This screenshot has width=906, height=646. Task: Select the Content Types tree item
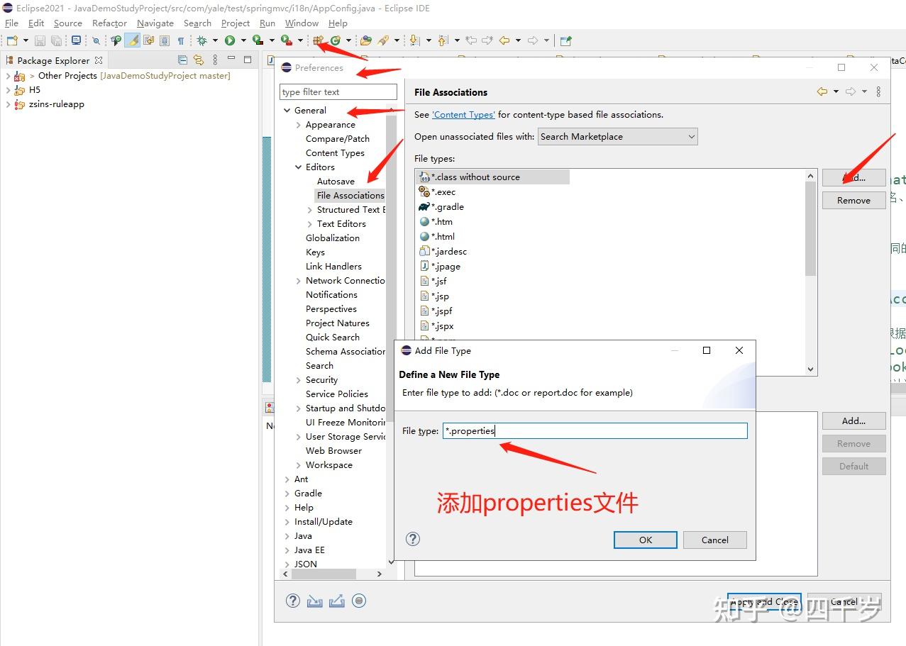[x=335, y=153]
